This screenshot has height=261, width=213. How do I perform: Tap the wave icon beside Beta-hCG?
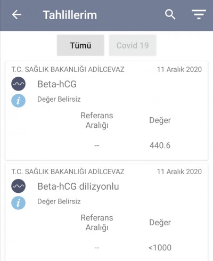19,84
